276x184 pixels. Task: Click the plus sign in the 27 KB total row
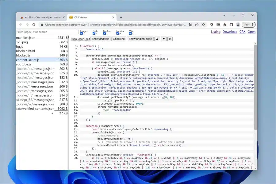(x=52, y=113)
